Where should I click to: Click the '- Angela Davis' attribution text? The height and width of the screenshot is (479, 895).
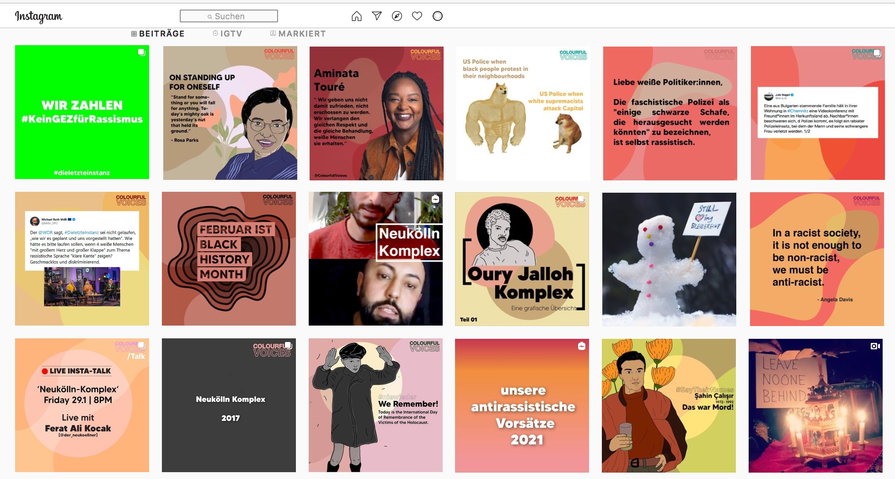[835, 300]
